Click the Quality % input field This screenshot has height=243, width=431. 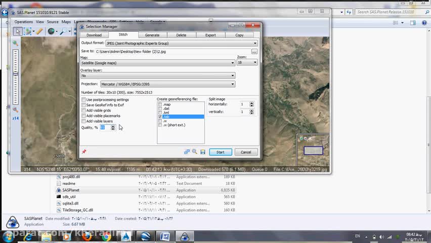click(x=105, y=128)
